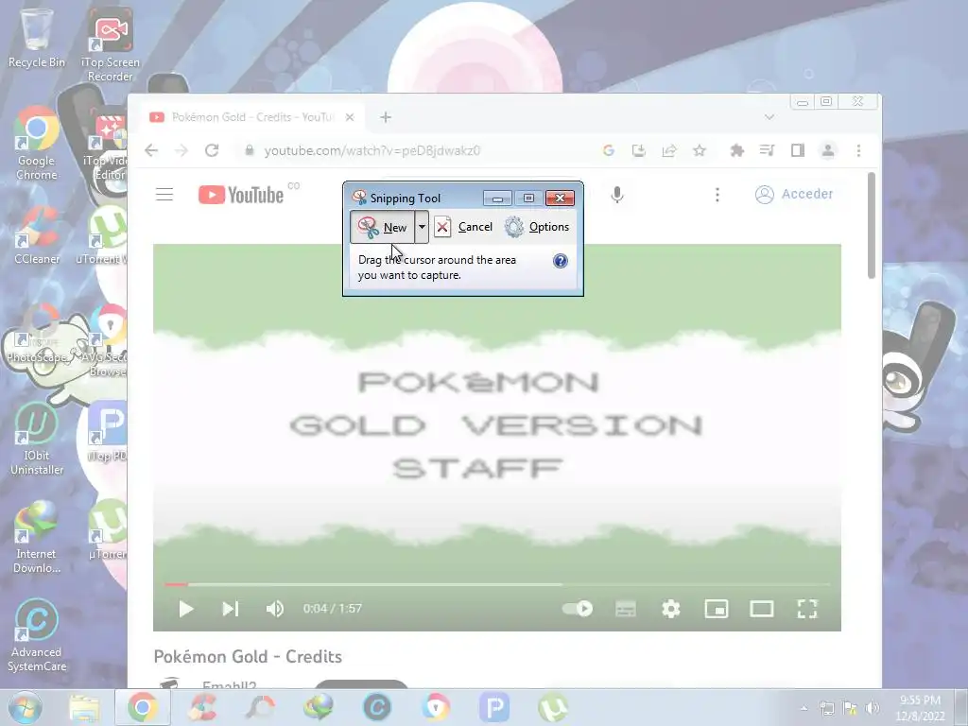Open a new Chrome tab
Image resolution: width=968 pixels, height=726 pixels.
click(x=386, y=117)
